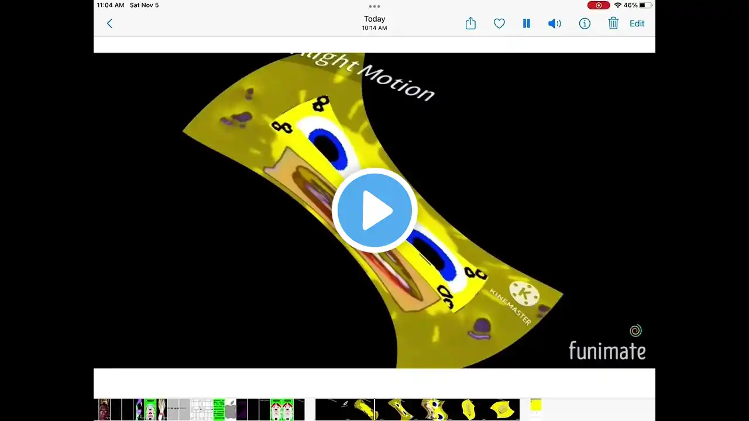Delete the video with the trash icon
The image size is (749, 421).
point(613,23)
